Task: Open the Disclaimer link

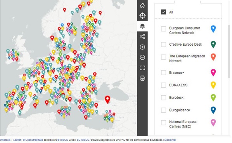Action: point(170,140)
